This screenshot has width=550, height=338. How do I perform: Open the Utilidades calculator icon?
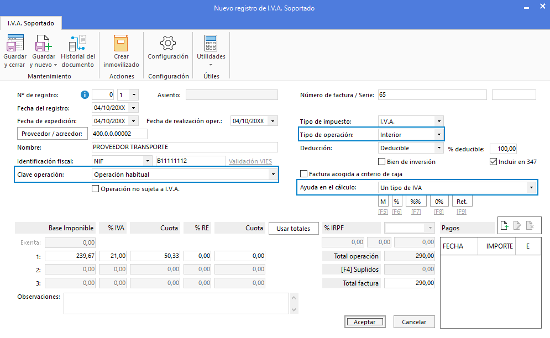211,43
